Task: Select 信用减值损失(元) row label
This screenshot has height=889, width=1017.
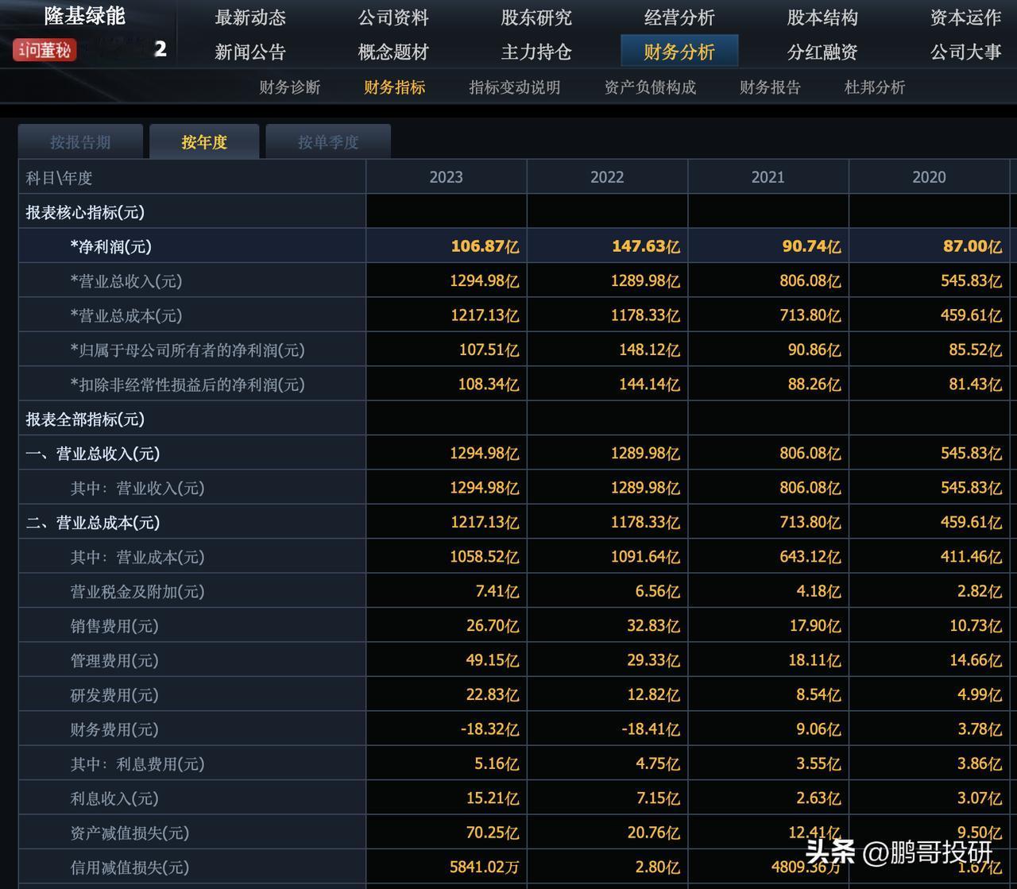Action: (x=130, y=868)
